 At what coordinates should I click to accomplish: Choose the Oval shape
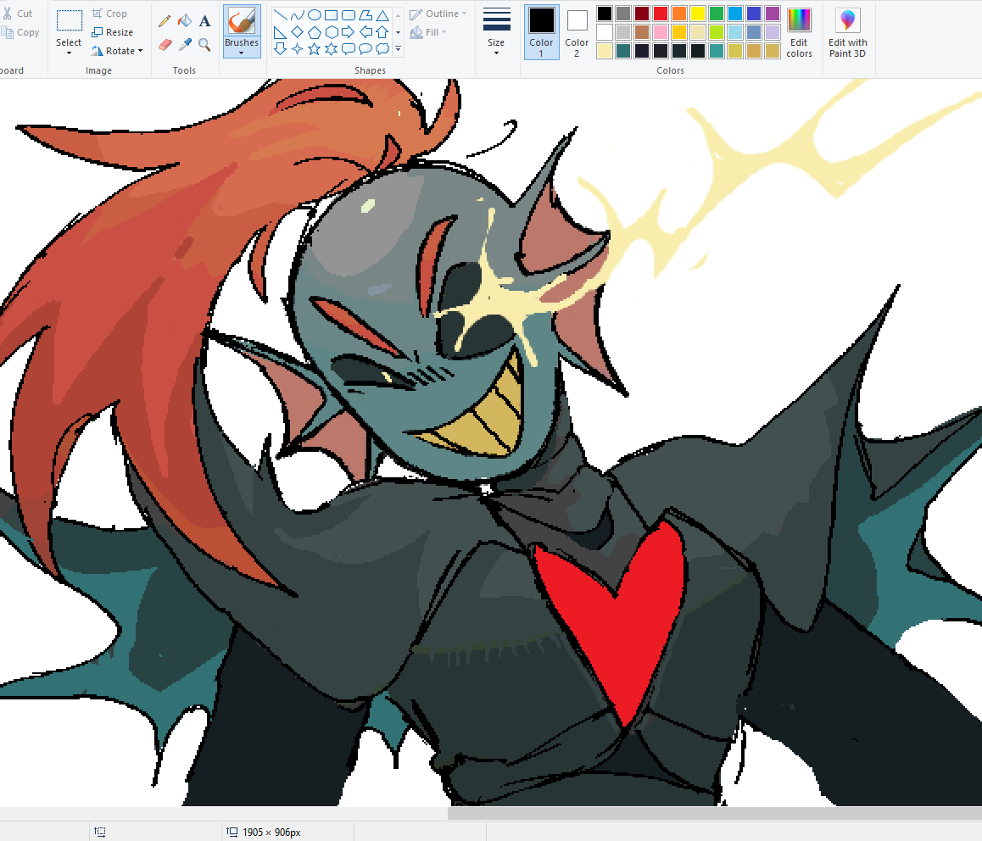(315, 15)
